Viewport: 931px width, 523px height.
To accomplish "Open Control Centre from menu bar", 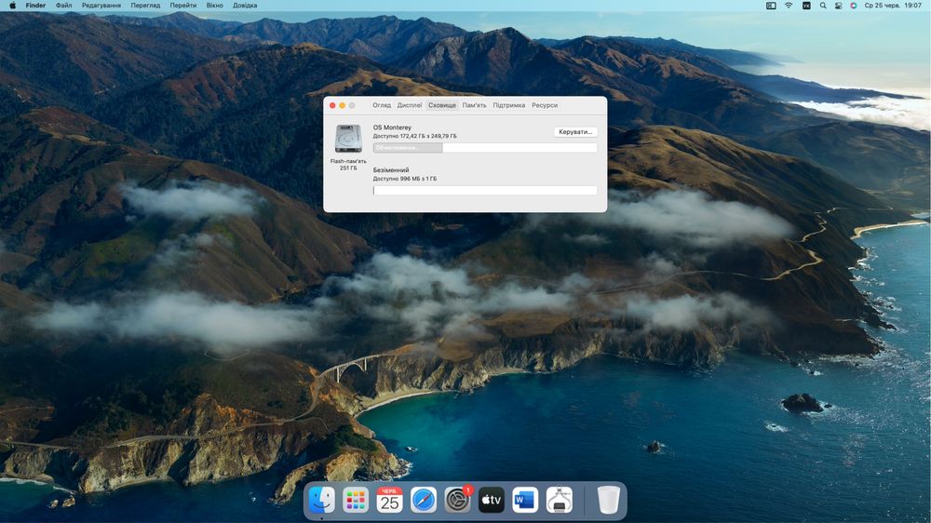I will pos(839,6).
